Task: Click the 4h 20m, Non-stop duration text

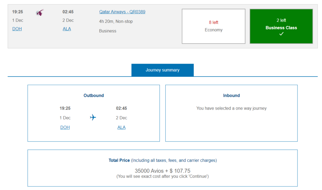Action: click(x=116, y=21)
